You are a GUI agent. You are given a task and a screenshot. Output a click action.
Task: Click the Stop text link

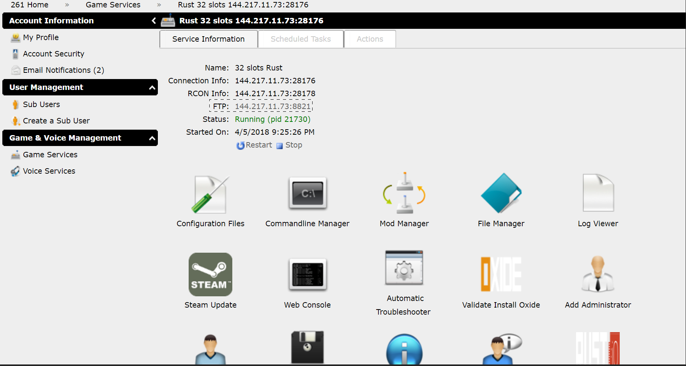(x=293, y=145)
